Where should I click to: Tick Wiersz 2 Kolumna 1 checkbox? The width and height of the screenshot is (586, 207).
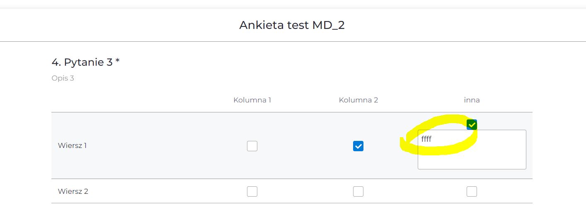252,191
